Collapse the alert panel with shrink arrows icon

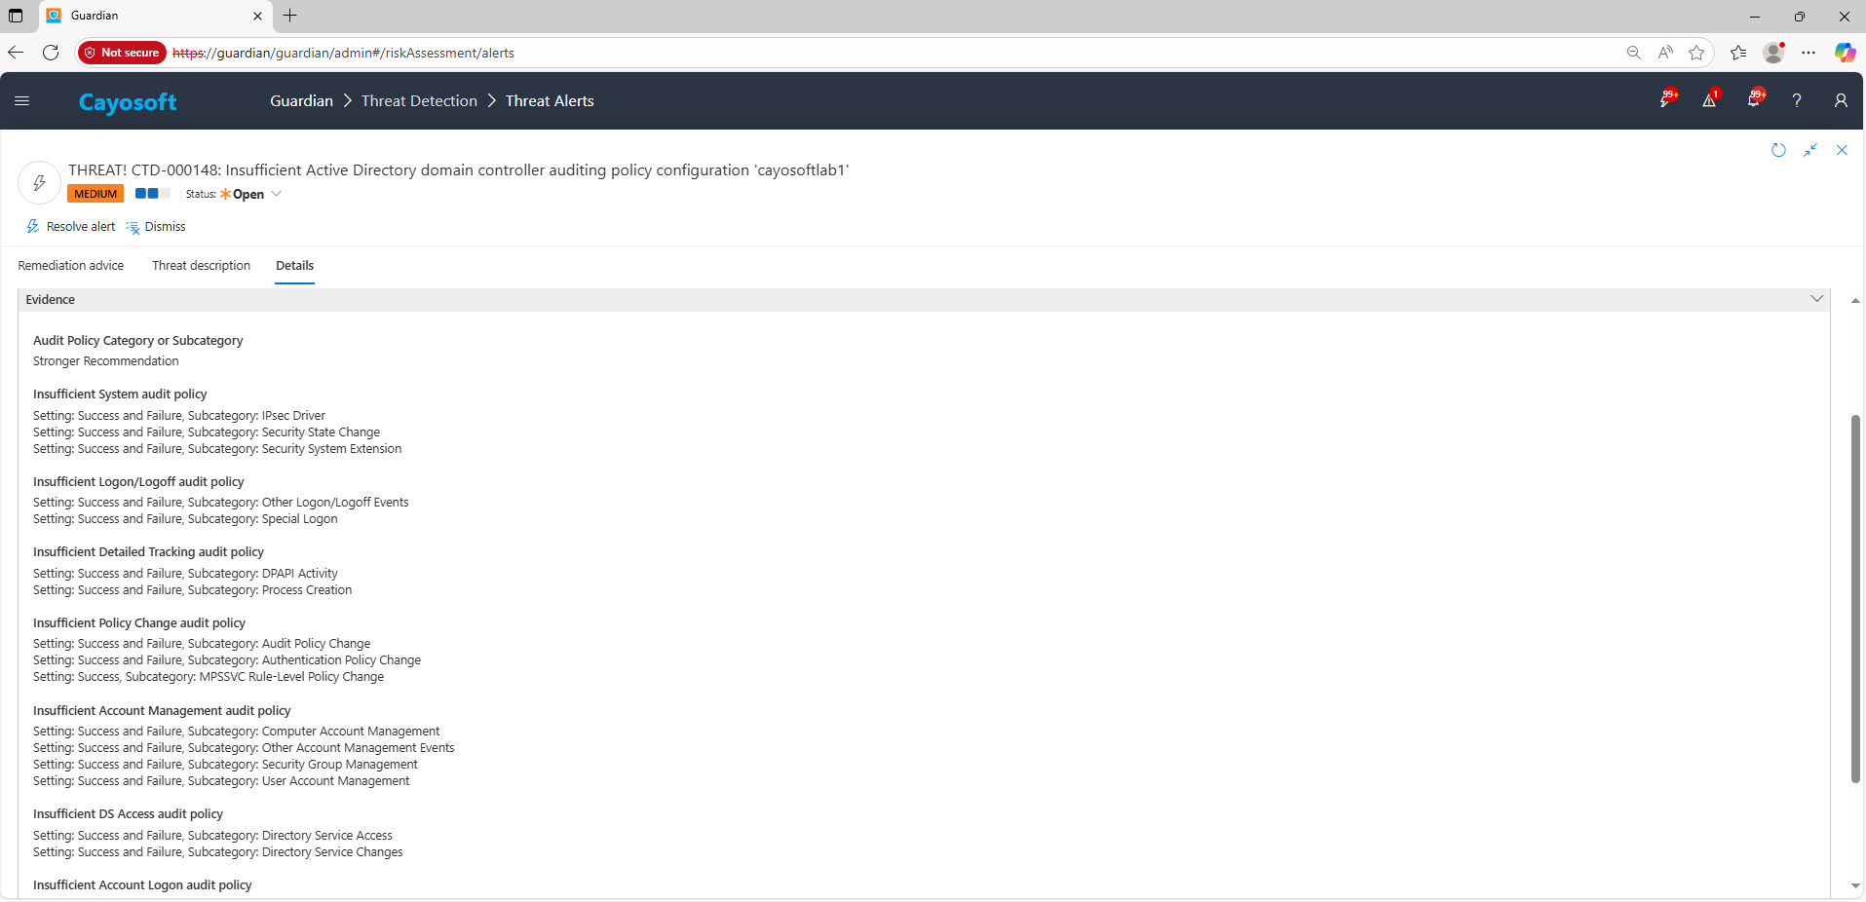click(x=1810, y=150)
